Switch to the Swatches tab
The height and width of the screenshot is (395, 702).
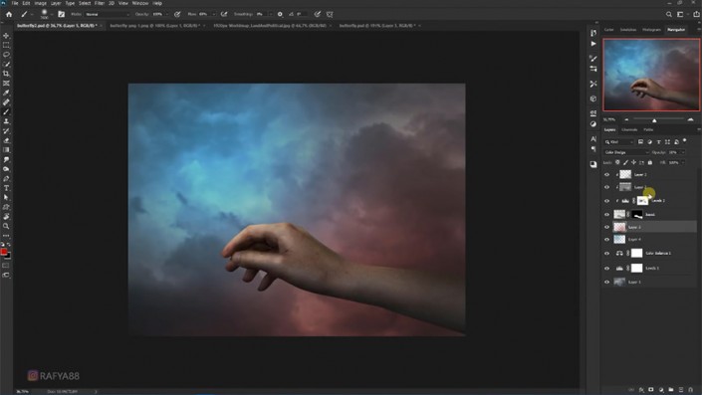pyautogui.click(x=628, y=30)
